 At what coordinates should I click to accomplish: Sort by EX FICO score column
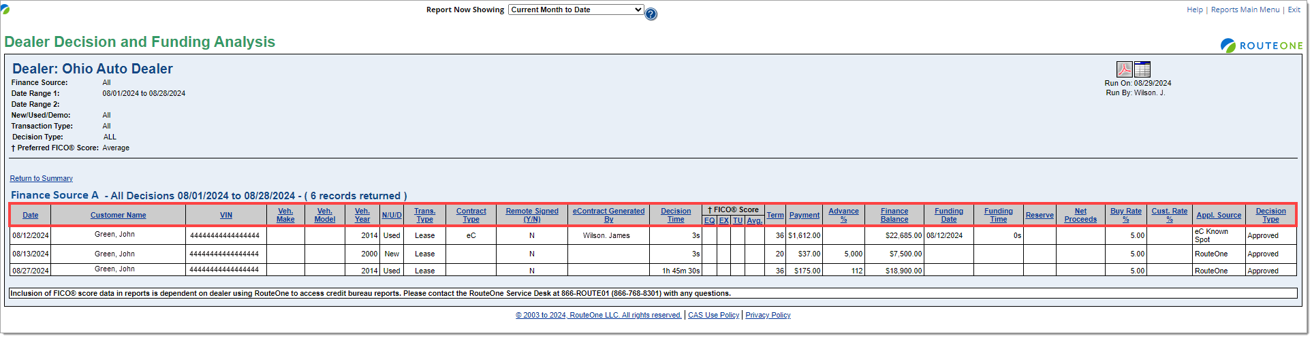[x=724, y=220]
